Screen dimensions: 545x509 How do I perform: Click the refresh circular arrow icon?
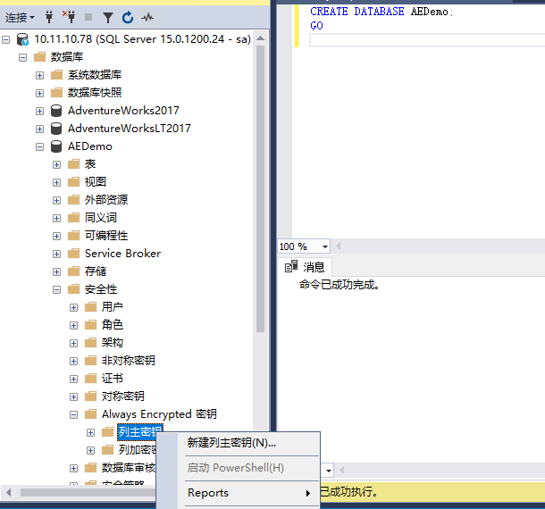(x=128, y=17)
